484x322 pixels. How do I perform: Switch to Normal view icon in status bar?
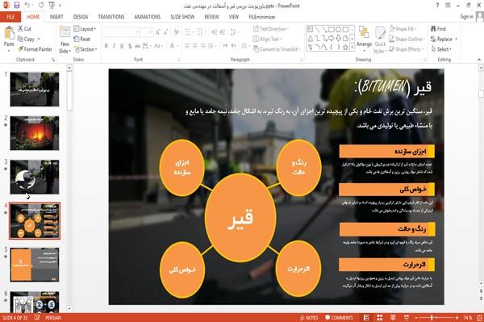(366, 318)
